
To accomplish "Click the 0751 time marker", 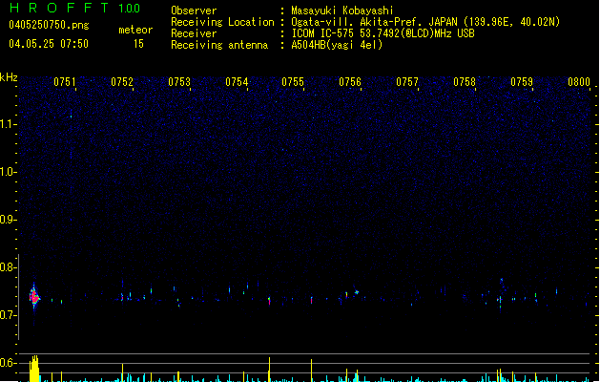I will [x=65, y=82].
